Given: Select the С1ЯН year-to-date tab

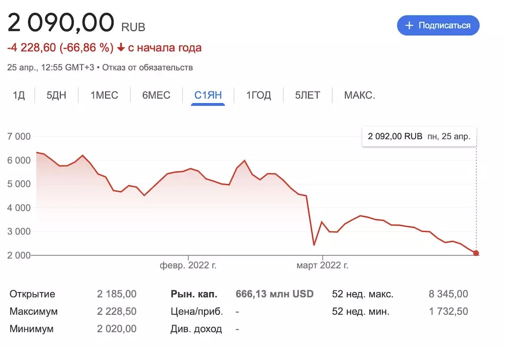Looking at the screenshot, I should click(x=208, y=95).
